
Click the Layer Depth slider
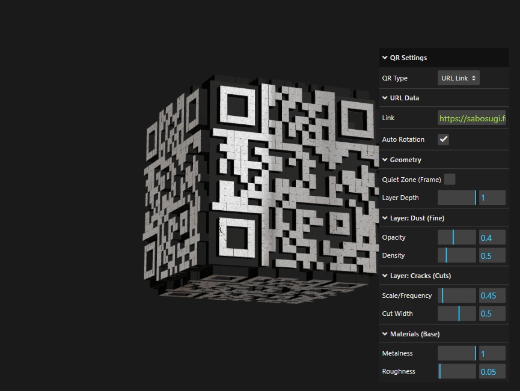(457, 198)
